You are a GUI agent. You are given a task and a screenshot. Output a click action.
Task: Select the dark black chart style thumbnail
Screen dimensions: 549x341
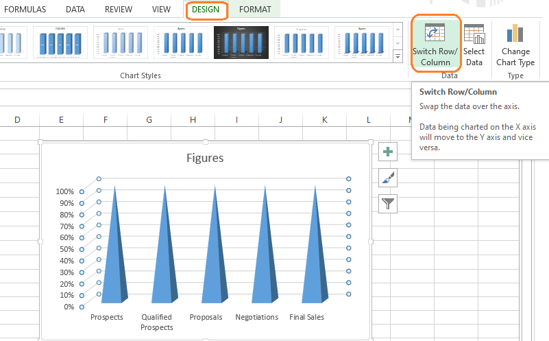(x=241, y=43)
